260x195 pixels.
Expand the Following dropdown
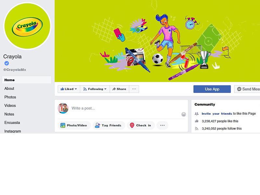95,89
